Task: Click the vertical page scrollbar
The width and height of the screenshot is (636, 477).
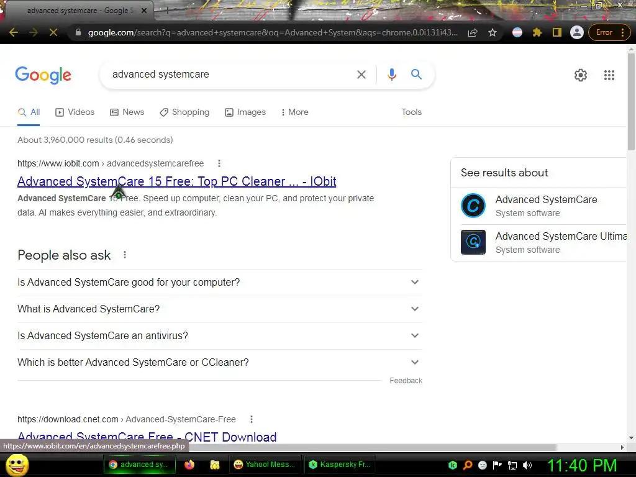Action: (631, 101)
